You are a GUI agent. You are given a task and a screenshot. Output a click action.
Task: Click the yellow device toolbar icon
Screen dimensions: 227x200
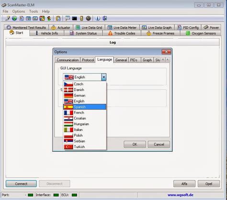pos(81,19)
